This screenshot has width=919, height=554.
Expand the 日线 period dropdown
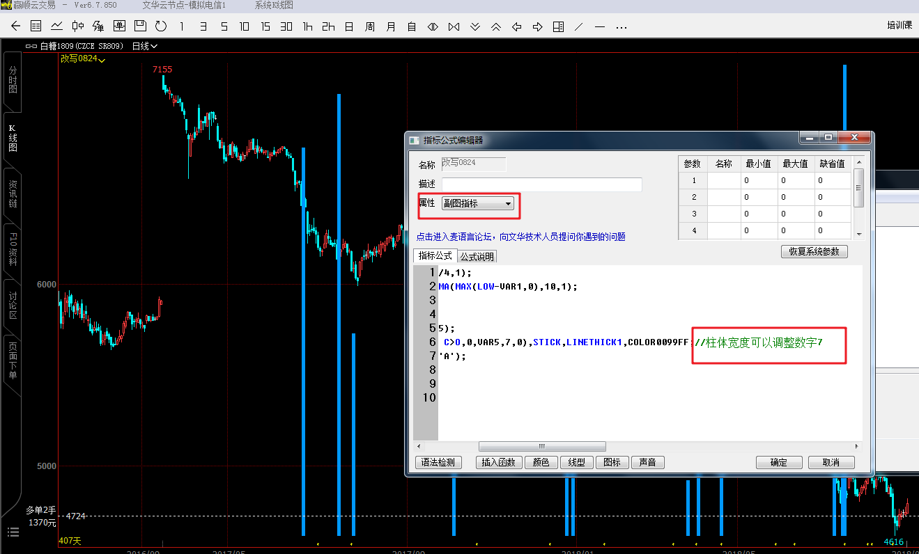[x=145, y=46]
